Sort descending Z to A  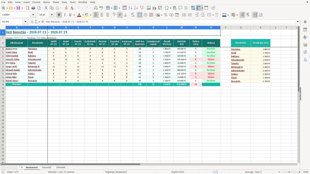point(136,8)
